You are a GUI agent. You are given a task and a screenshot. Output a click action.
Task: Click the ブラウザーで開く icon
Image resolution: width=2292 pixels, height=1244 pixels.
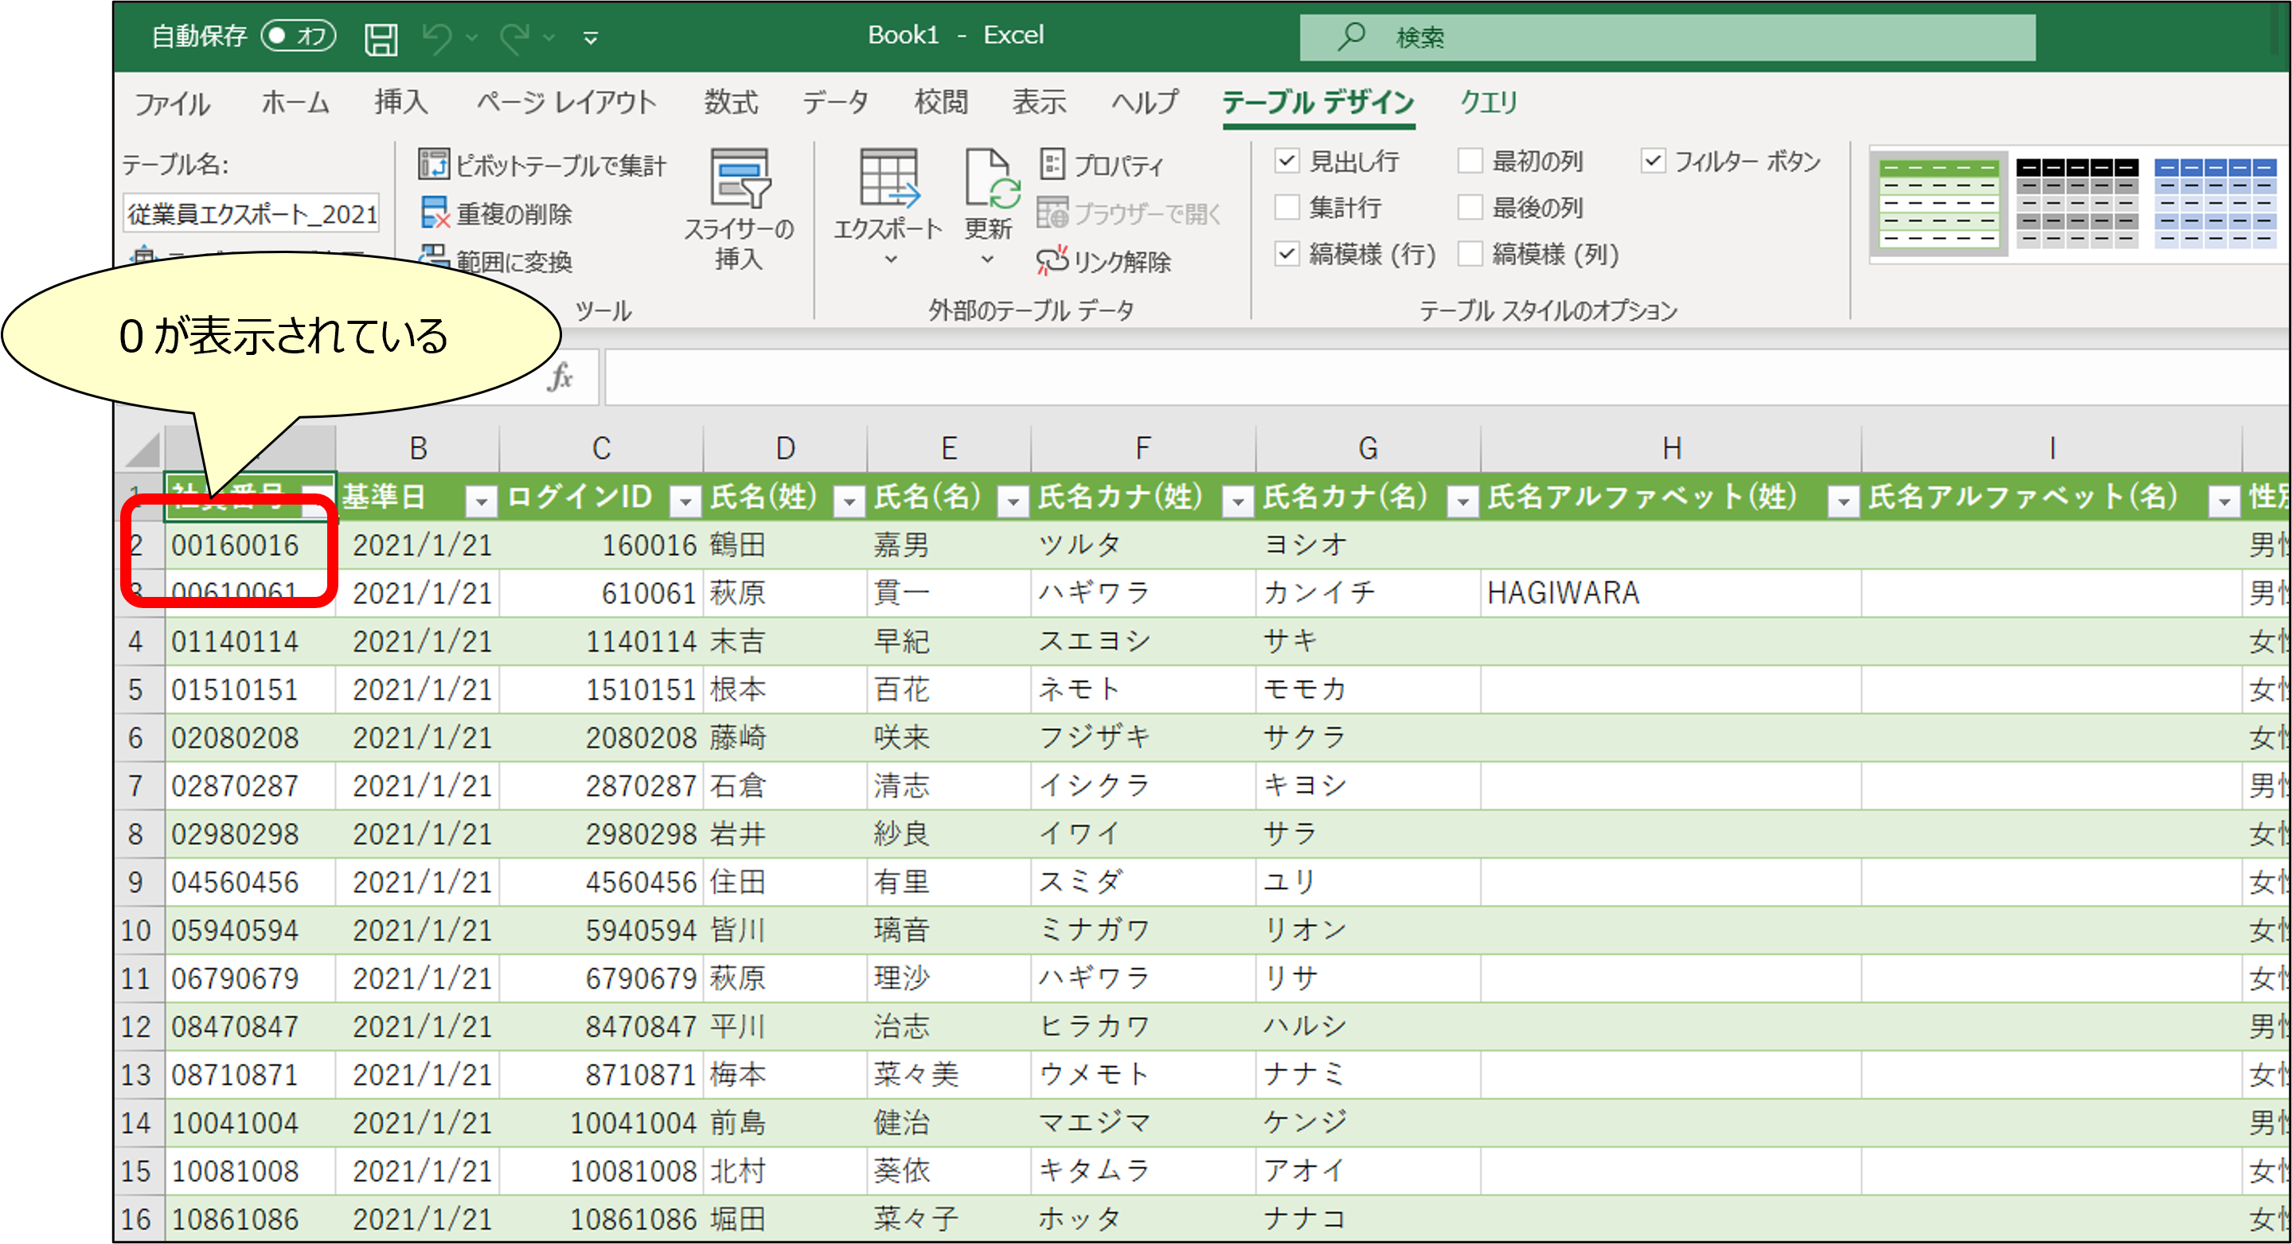click(x=1052, y=213)
